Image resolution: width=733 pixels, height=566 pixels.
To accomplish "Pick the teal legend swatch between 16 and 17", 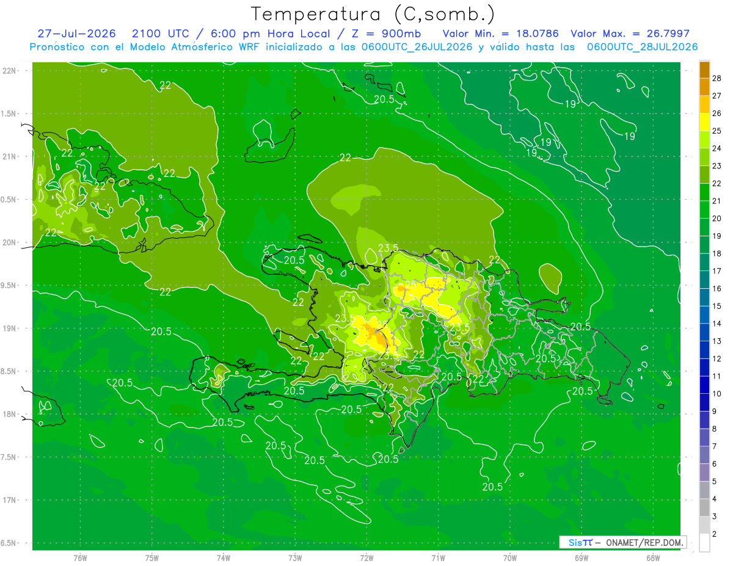I will point(704,280).
